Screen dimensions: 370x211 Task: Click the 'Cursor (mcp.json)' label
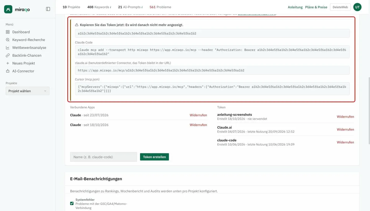(x=87, y=79)
